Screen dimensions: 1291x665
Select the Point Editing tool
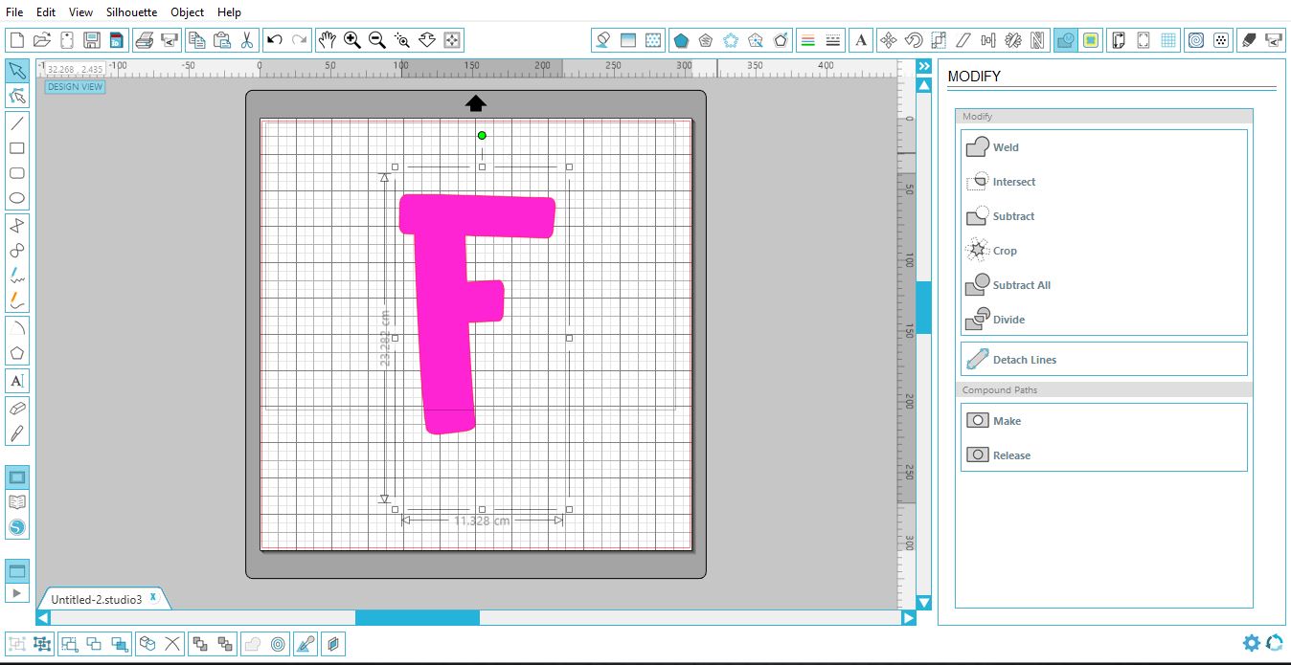[x=16, y=95]
